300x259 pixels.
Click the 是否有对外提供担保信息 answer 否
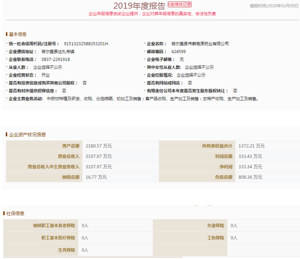(x=64, y=91)
